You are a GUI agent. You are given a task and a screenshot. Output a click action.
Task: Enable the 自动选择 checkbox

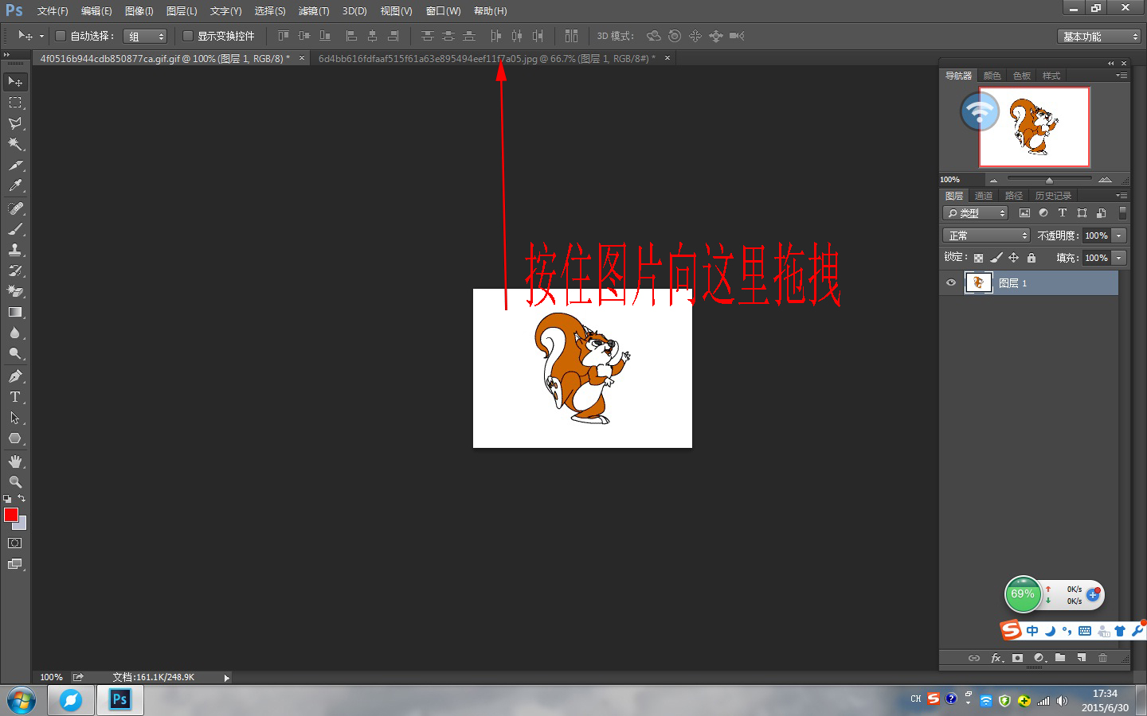click(60, 36)
